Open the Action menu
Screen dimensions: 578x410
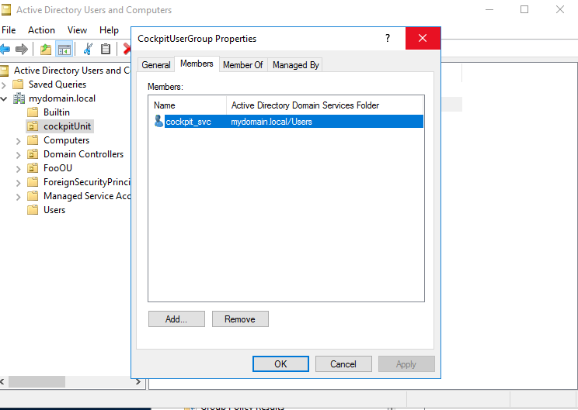[41, 30]
